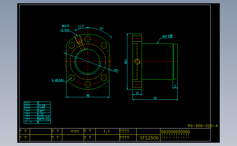Select the mm unit cell in title block
The image size is (237, 146).
pyautogui.click(x=73, y=131)
